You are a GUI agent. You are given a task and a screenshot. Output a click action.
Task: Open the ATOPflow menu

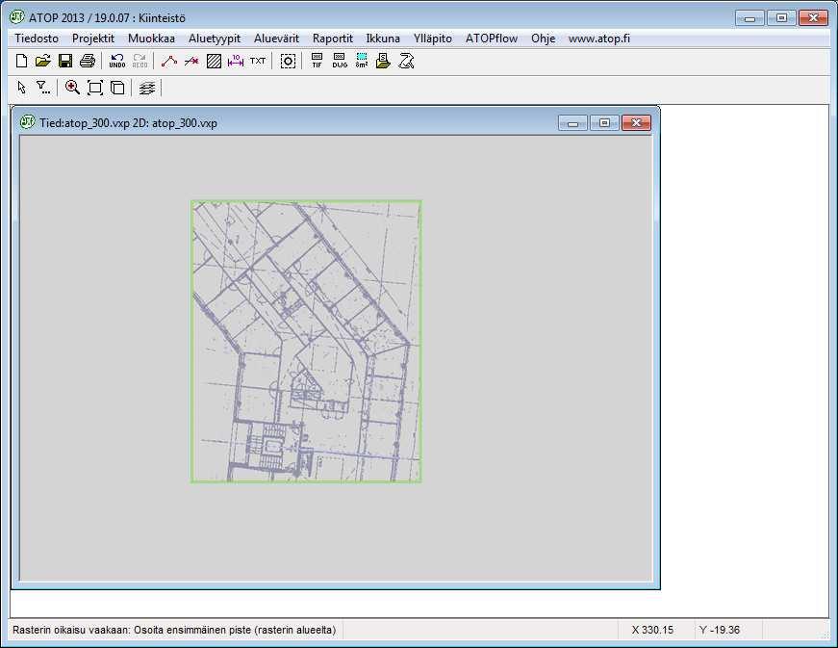tap(491, 39)
